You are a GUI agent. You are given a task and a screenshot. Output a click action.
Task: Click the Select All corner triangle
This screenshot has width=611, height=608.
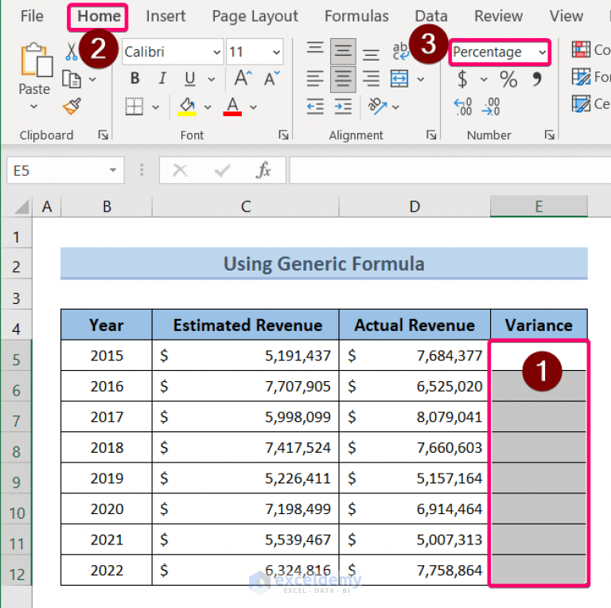coord(21,207)
